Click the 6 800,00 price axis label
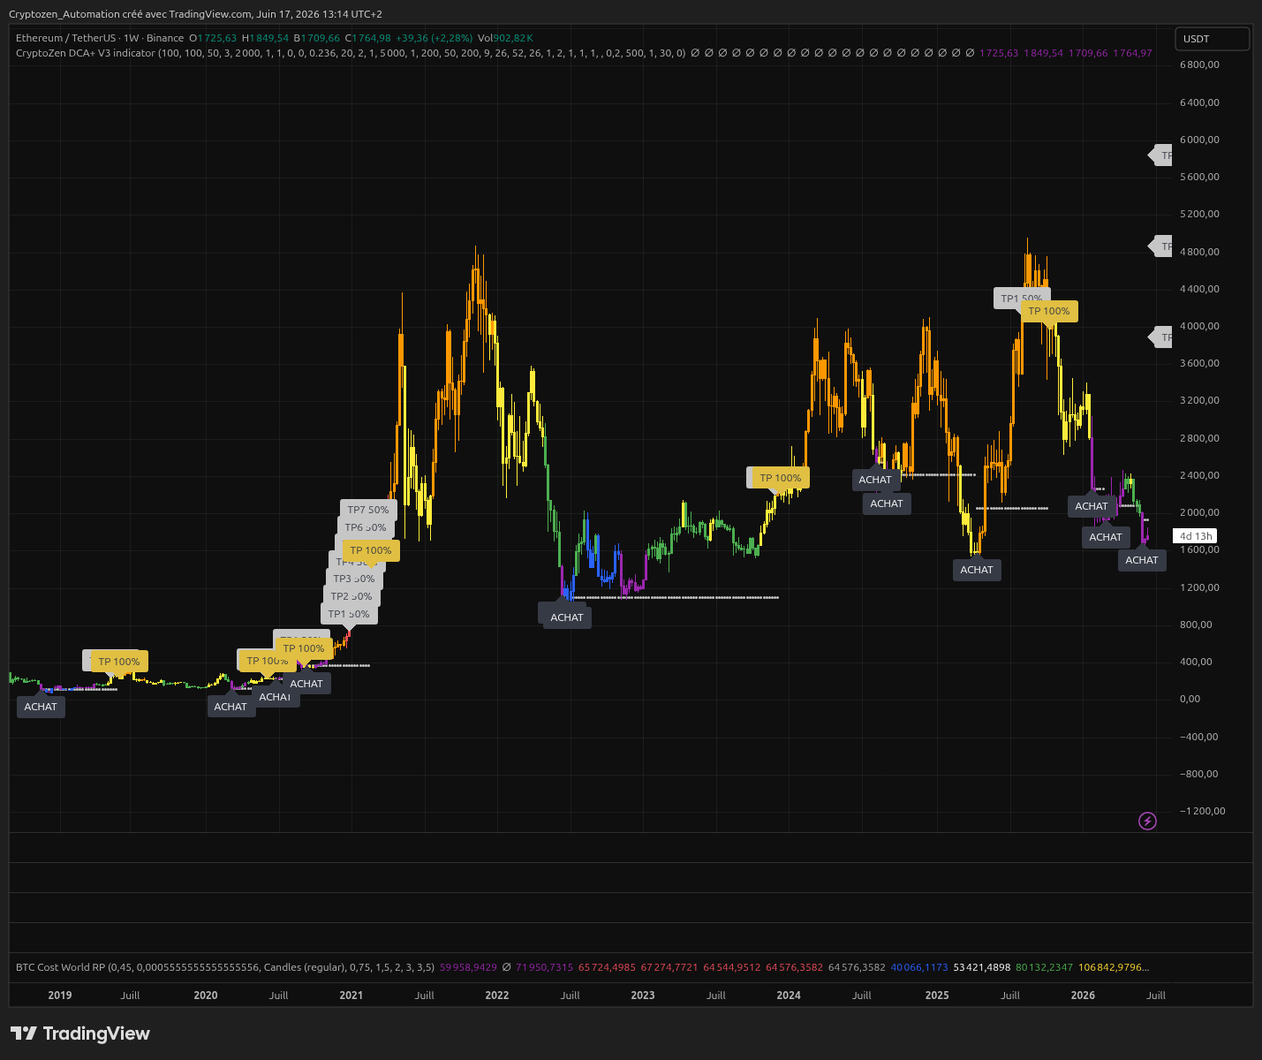 (1199, 64)
